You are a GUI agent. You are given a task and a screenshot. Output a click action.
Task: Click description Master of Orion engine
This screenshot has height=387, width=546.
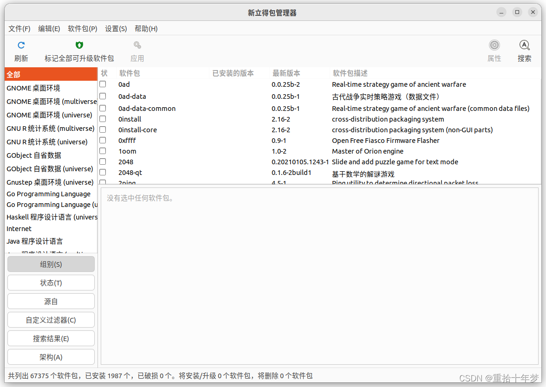(368, 151)
